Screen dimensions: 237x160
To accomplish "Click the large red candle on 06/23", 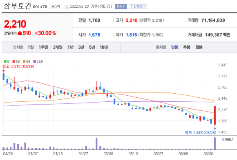I will coord(215,115).
